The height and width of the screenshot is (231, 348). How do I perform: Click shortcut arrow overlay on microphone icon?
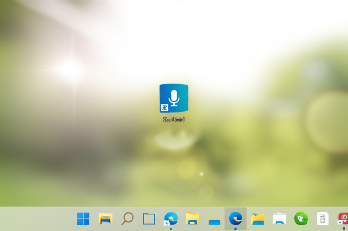click(164, 108)
